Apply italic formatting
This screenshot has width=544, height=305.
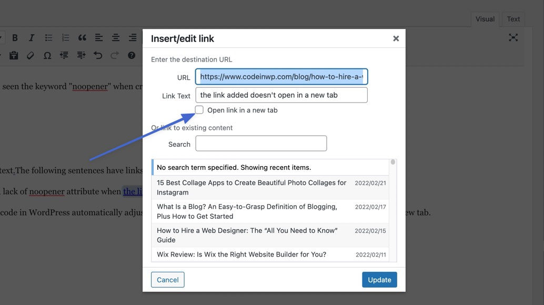(x=31, y=37)
